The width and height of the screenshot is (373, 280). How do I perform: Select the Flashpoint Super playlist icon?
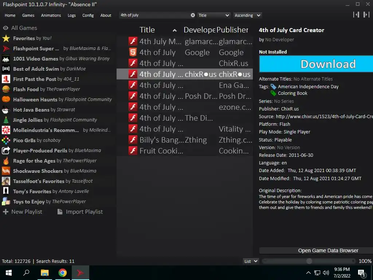[x=6, y=48]
